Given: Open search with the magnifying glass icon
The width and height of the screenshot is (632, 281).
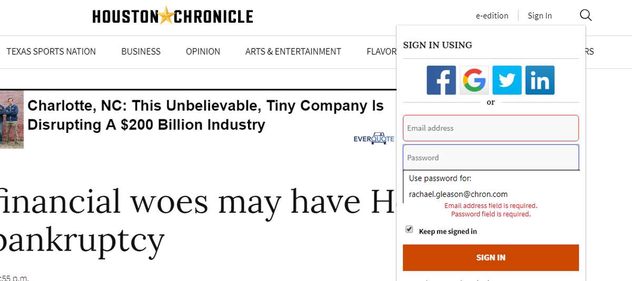Looking at the screenshot, I should tap(586, 15).
